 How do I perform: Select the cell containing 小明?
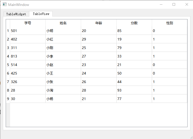point(63,31)
